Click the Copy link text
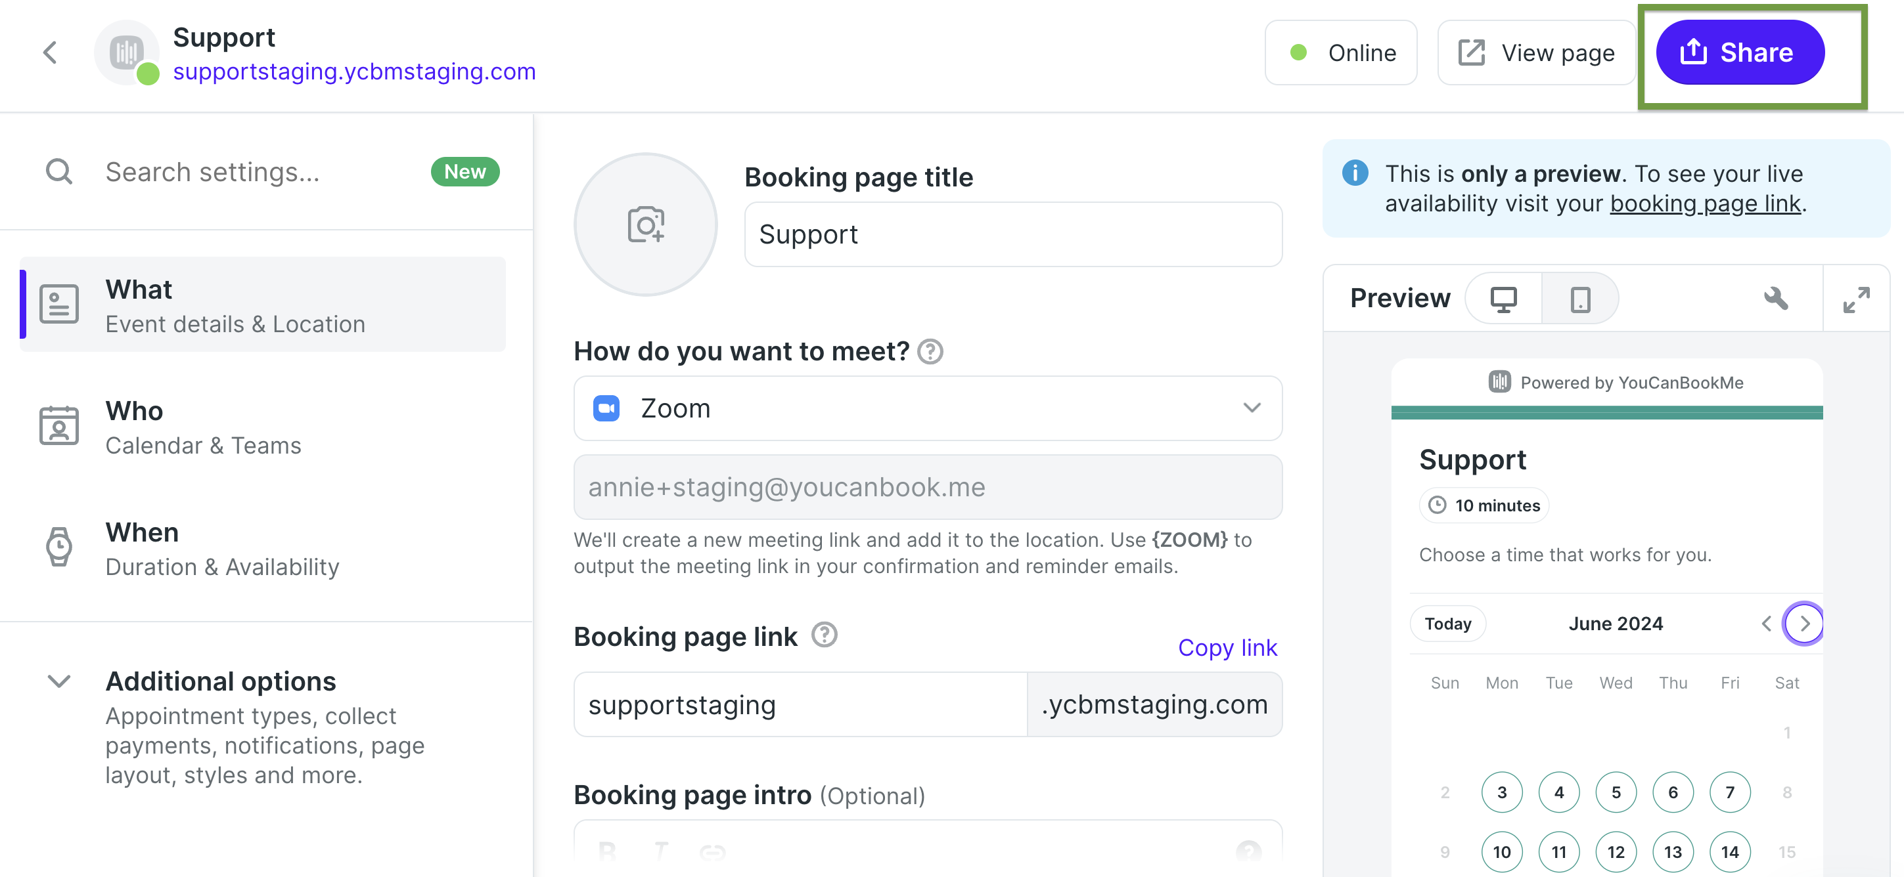1904x877 pixels. 1227,647
